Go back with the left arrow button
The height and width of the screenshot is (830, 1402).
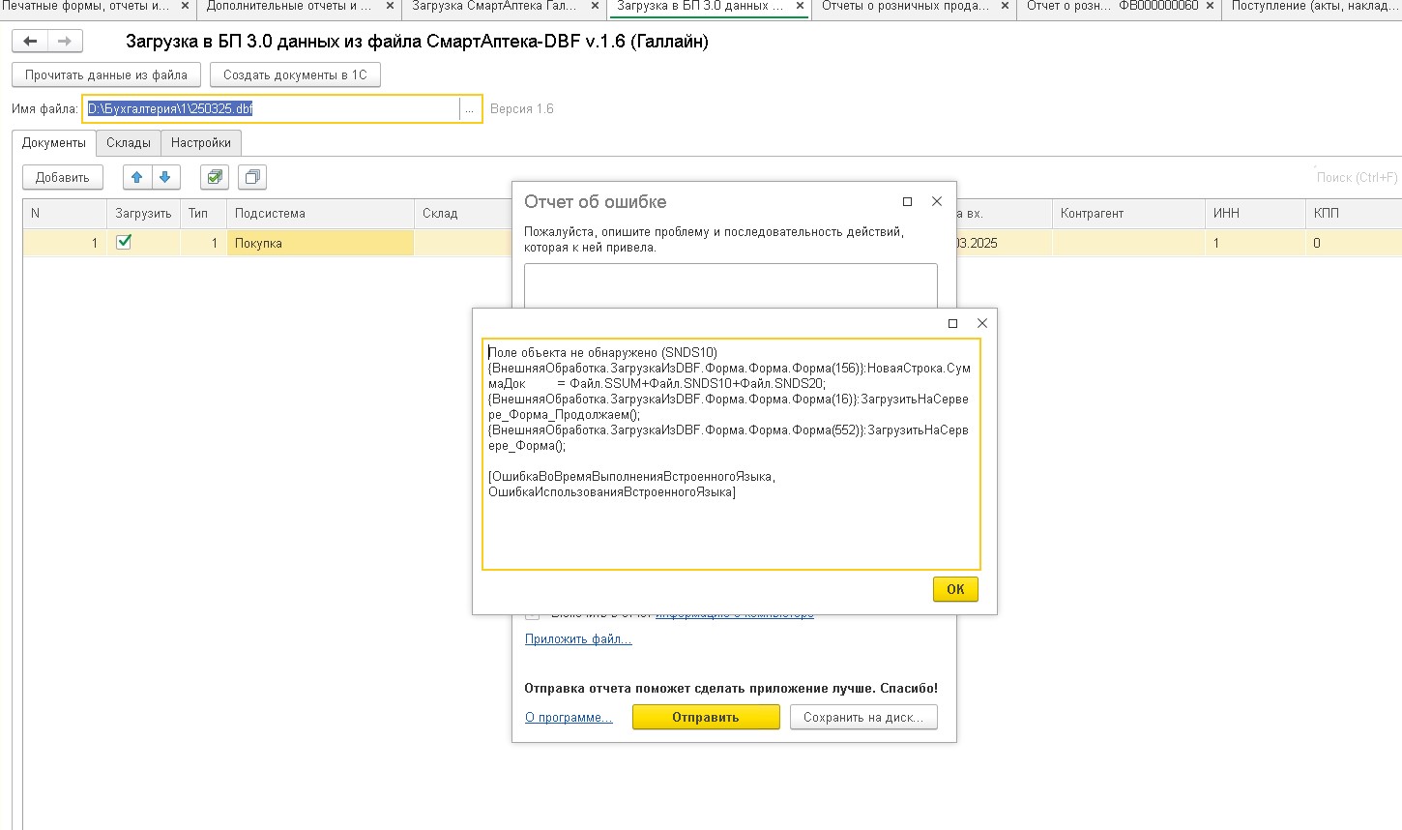point(30,42)
